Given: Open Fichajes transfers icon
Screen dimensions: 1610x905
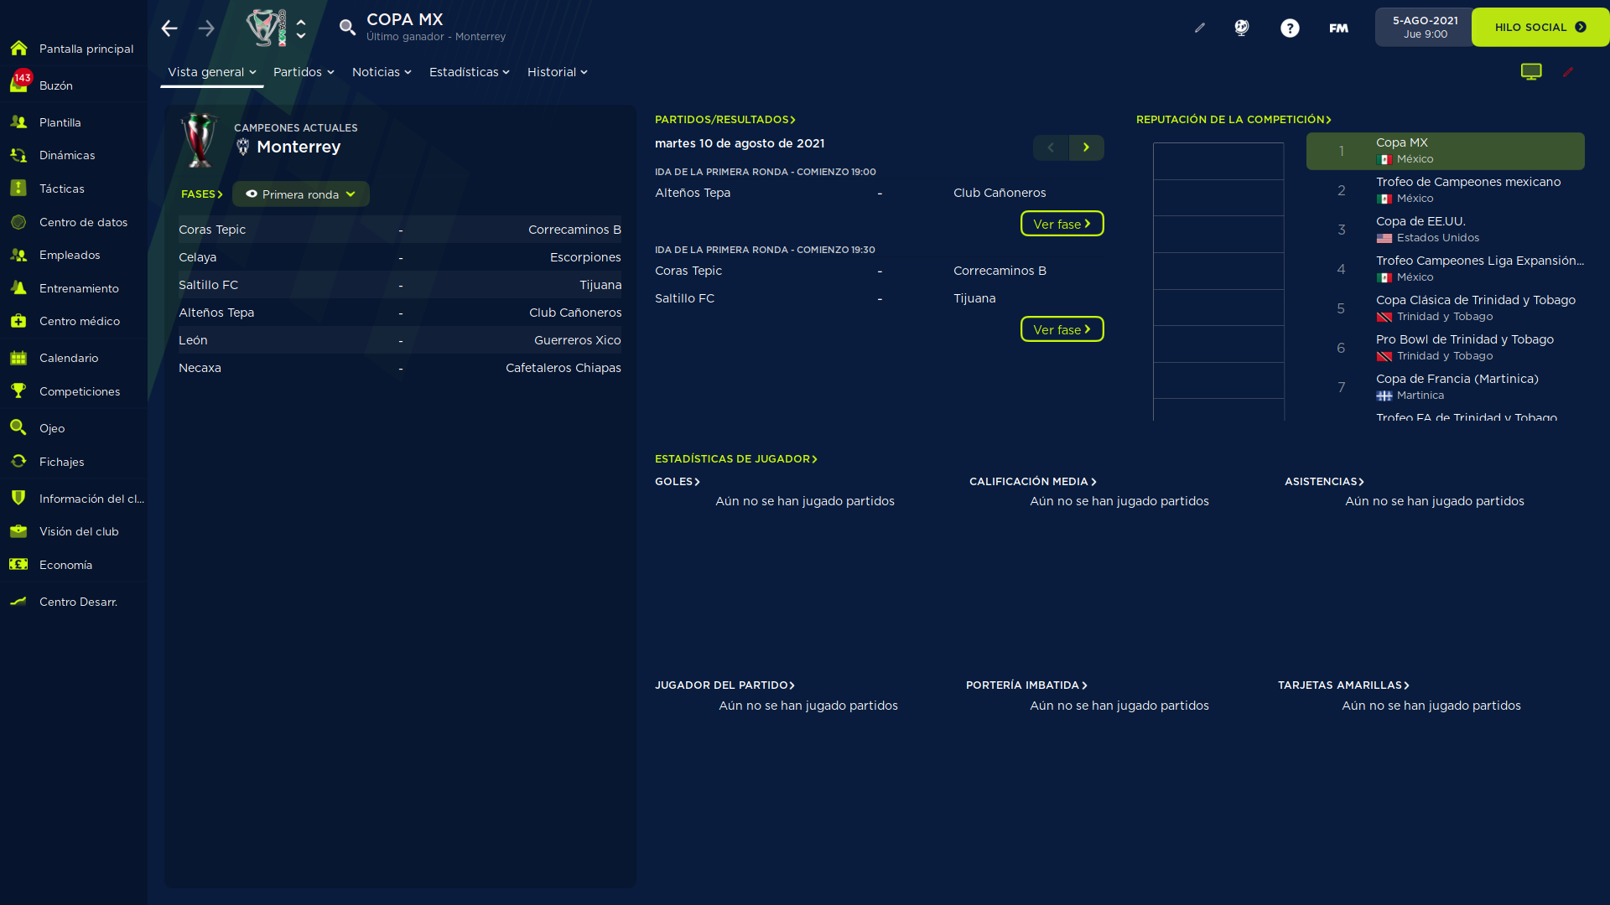Looking at the screenshot, I should pos(18,462).
